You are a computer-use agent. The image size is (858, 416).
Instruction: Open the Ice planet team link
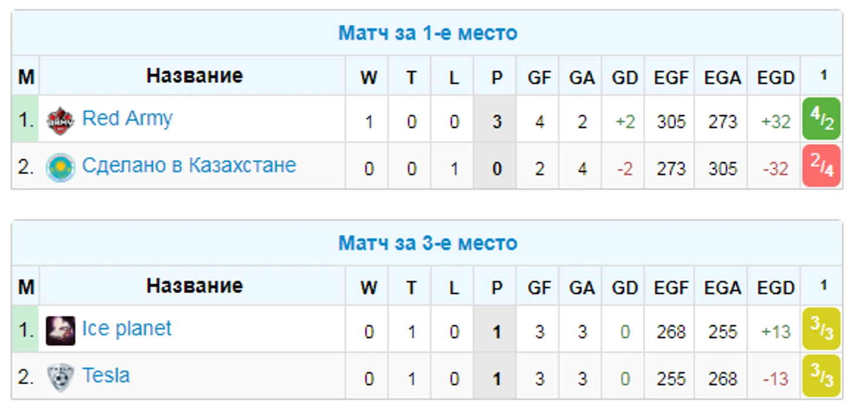click(x=126, y=329)
